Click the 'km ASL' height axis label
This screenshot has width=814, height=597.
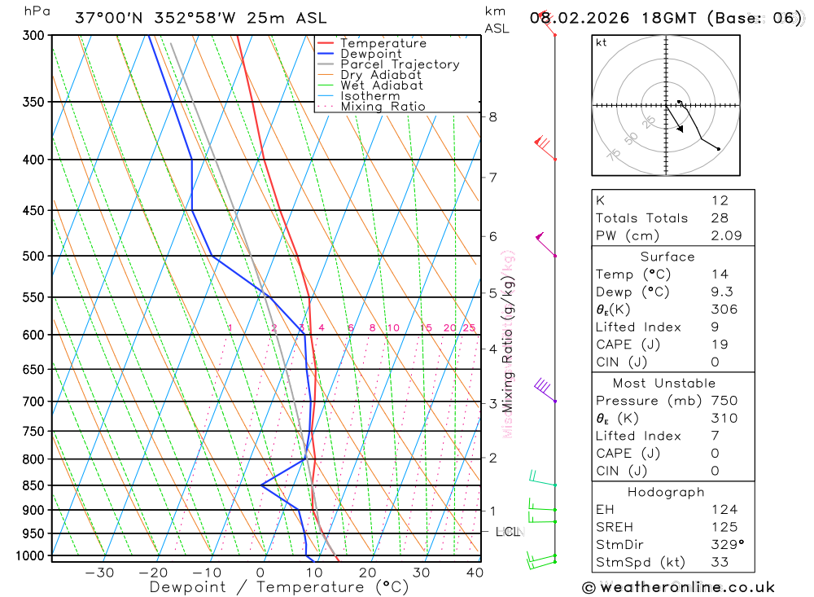(x=497, y=20)
